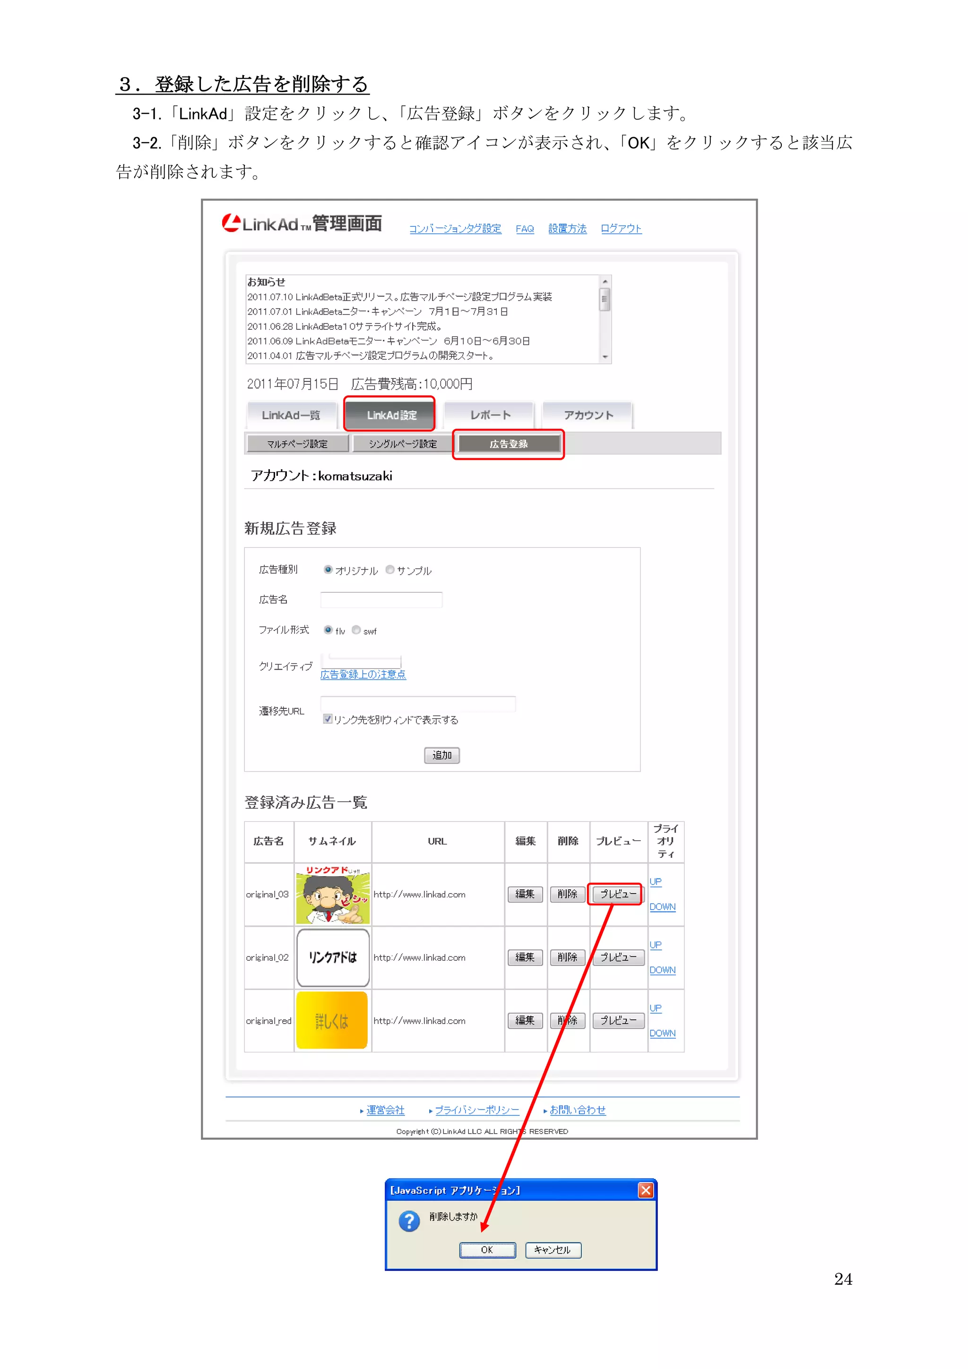Click original_red ad name text
The height and width of the screenshot is (1369, 968).
coord(268,1021)
